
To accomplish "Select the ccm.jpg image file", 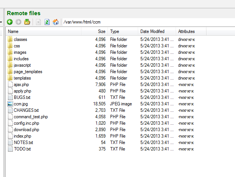I will click(x=20, y=104).
